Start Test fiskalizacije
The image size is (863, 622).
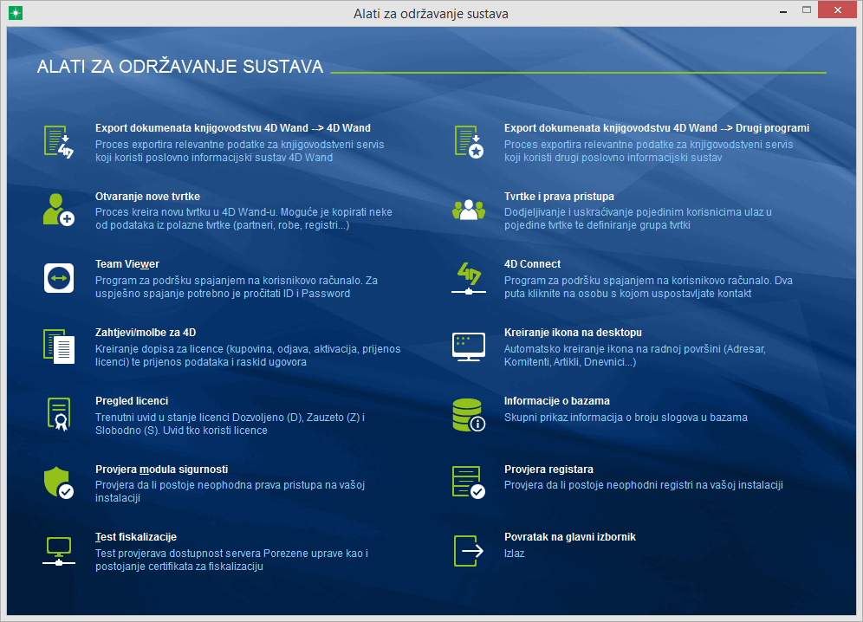click(x=136, y=537)
